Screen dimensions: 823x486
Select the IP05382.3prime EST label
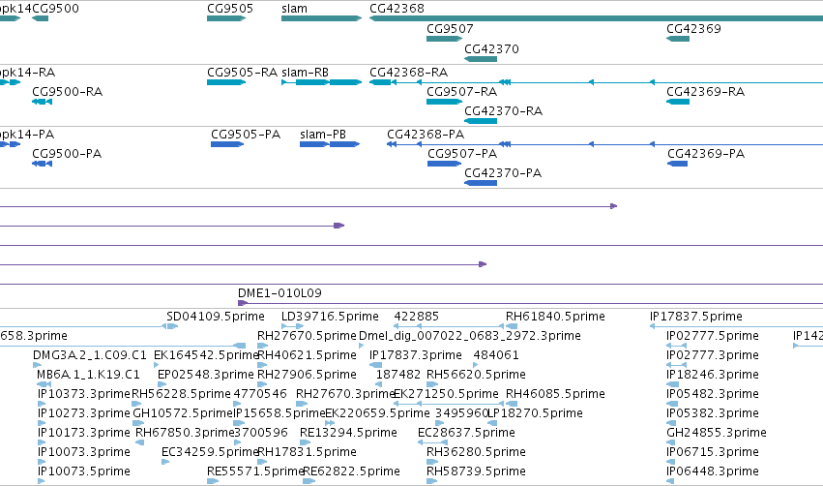coord(712,413)
